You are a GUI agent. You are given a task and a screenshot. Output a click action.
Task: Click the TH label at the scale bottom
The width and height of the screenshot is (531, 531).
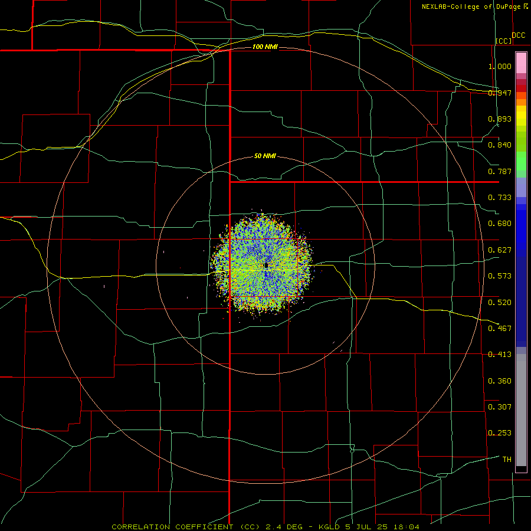507,460
